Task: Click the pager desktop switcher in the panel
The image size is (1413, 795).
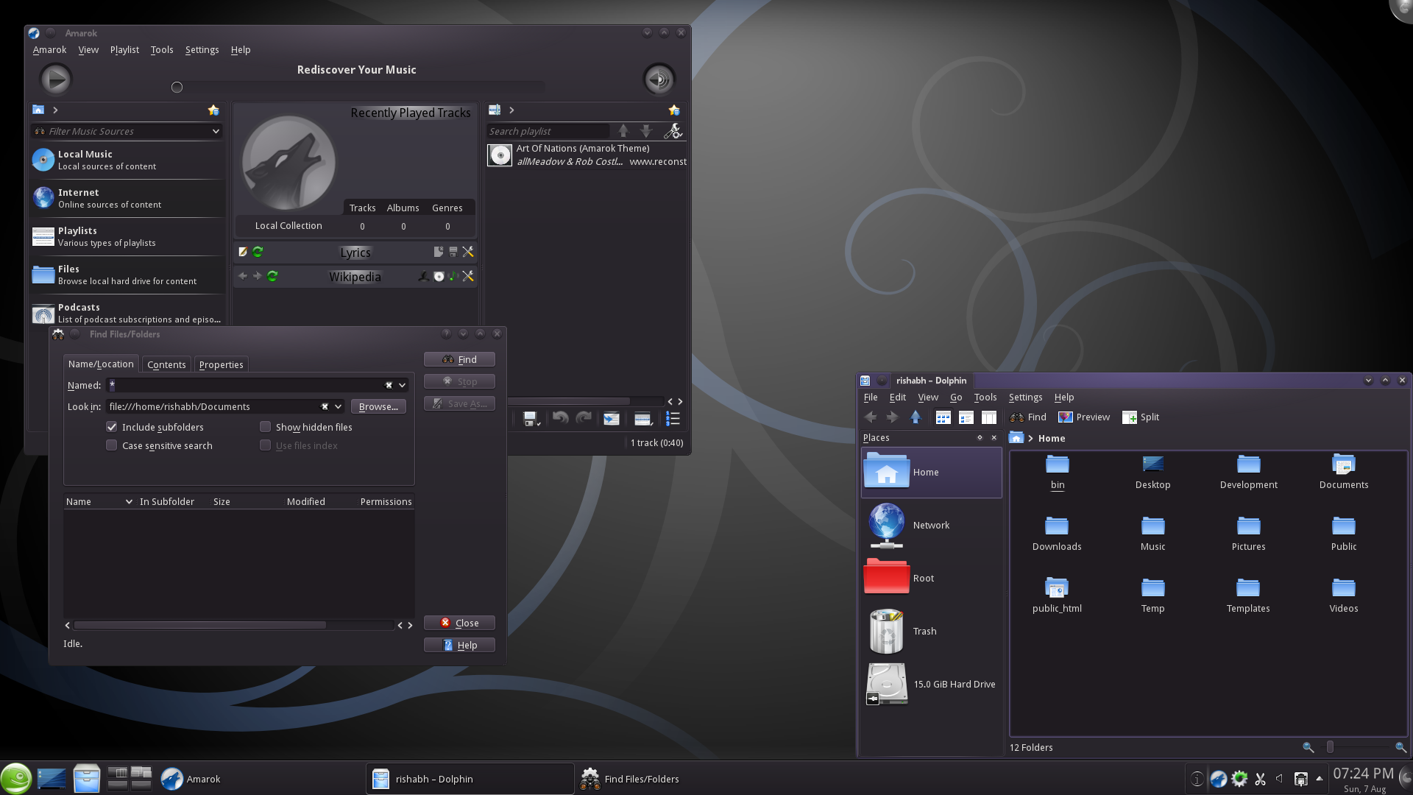Action: [130, 779]
